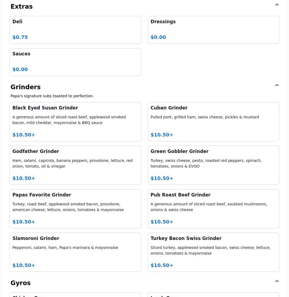
Task: Click the Grinders section heading
Action: (26, 87)
